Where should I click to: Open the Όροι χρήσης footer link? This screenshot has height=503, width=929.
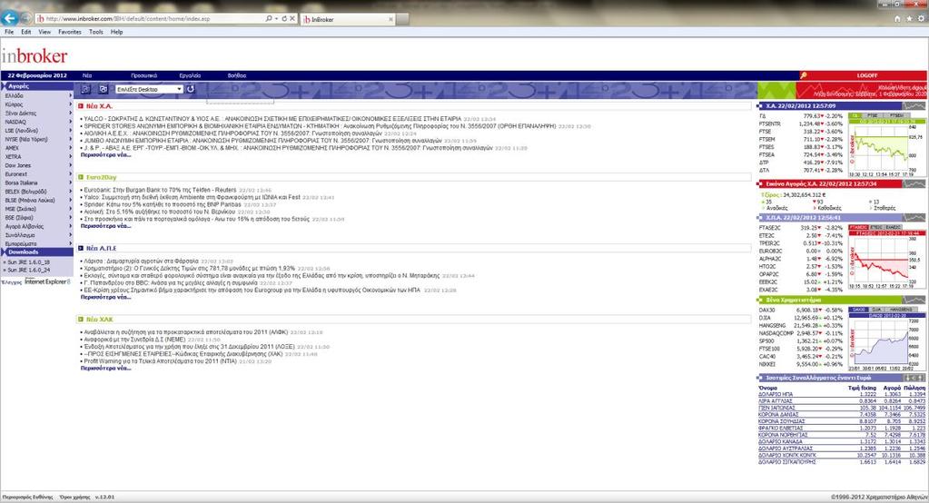pos(74,497)
